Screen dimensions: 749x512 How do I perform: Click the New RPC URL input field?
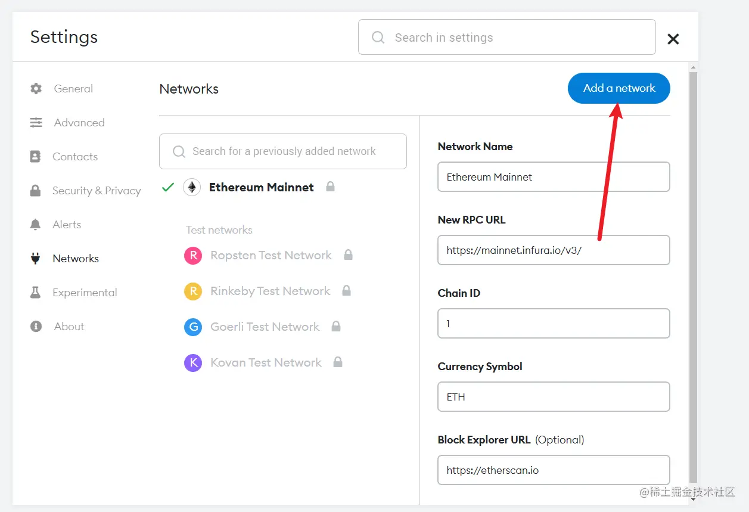point(554,250)
